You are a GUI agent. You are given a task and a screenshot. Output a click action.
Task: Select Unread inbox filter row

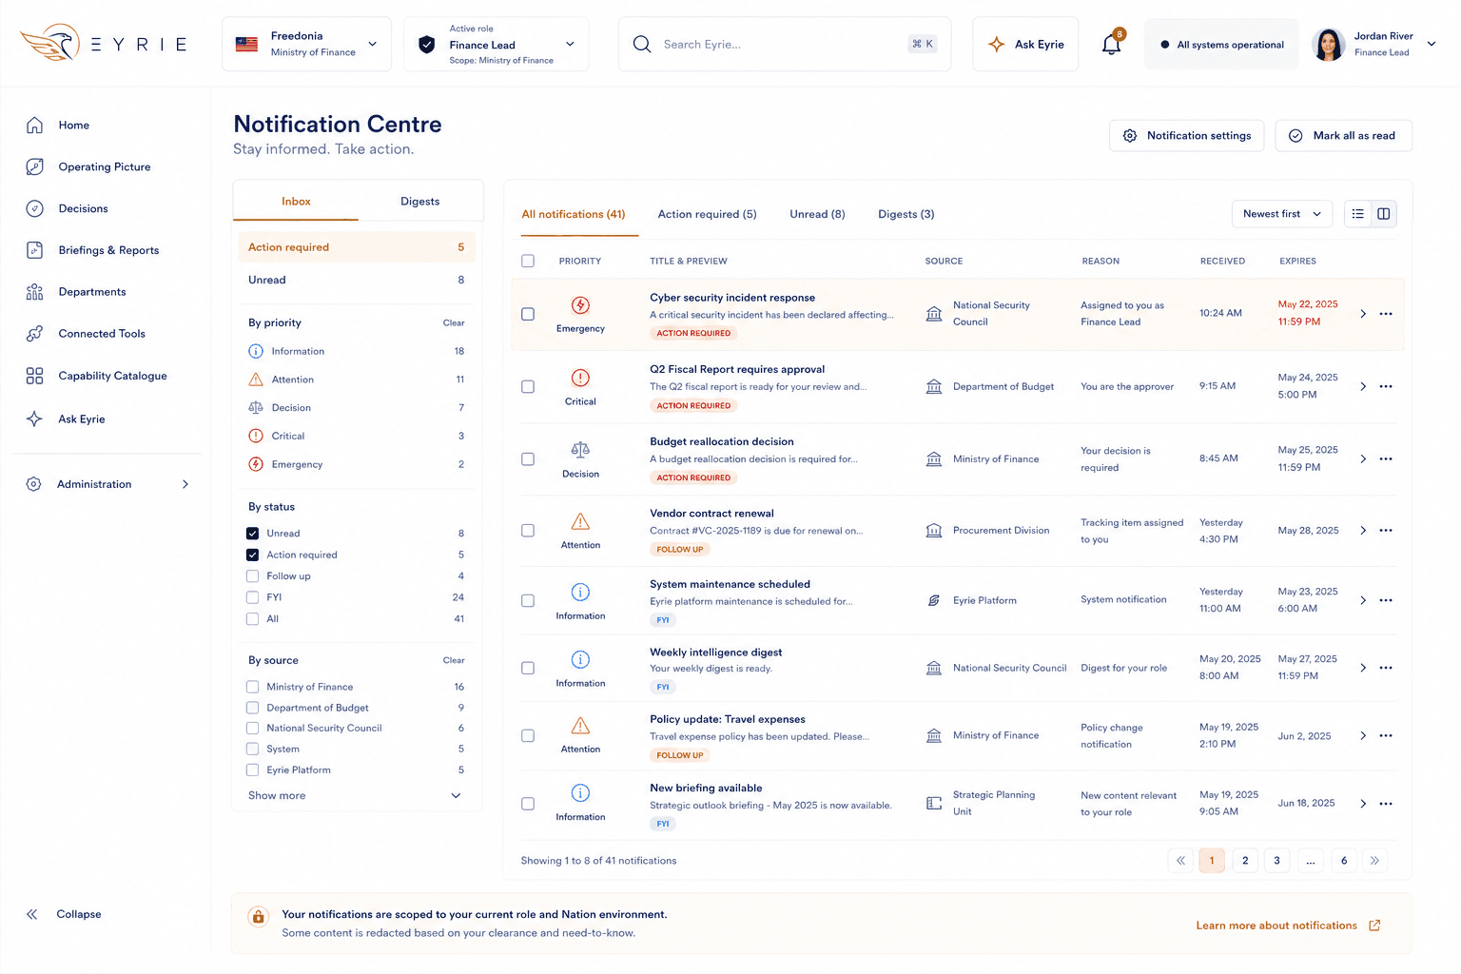point(356,281)
